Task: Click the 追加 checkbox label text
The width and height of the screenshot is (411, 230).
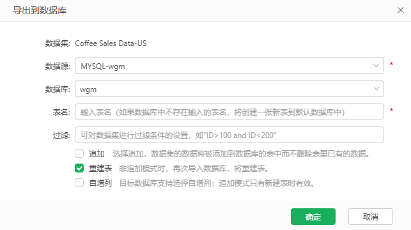Action: pyautogui.click(x=97, y=154)
